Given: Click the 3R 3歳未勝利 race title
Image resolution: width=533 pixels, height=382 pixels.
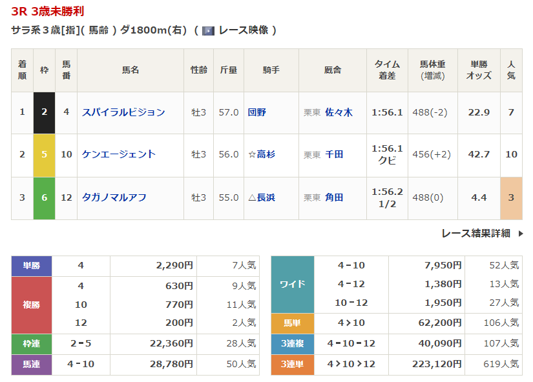Looking at the screenshot, I should 47,11.
